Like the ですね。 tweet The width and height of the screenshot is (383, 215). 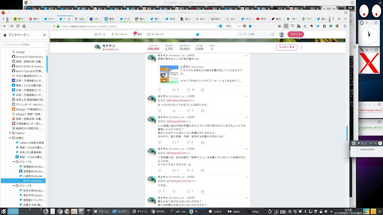[189, 192]
